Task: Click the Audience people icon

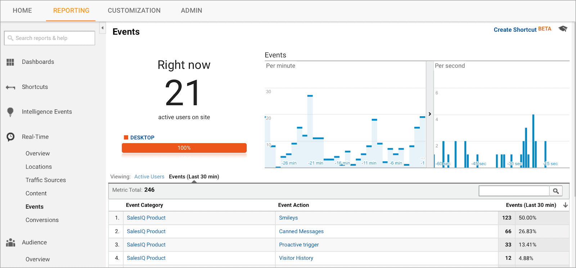Action: tap(11, 243)
